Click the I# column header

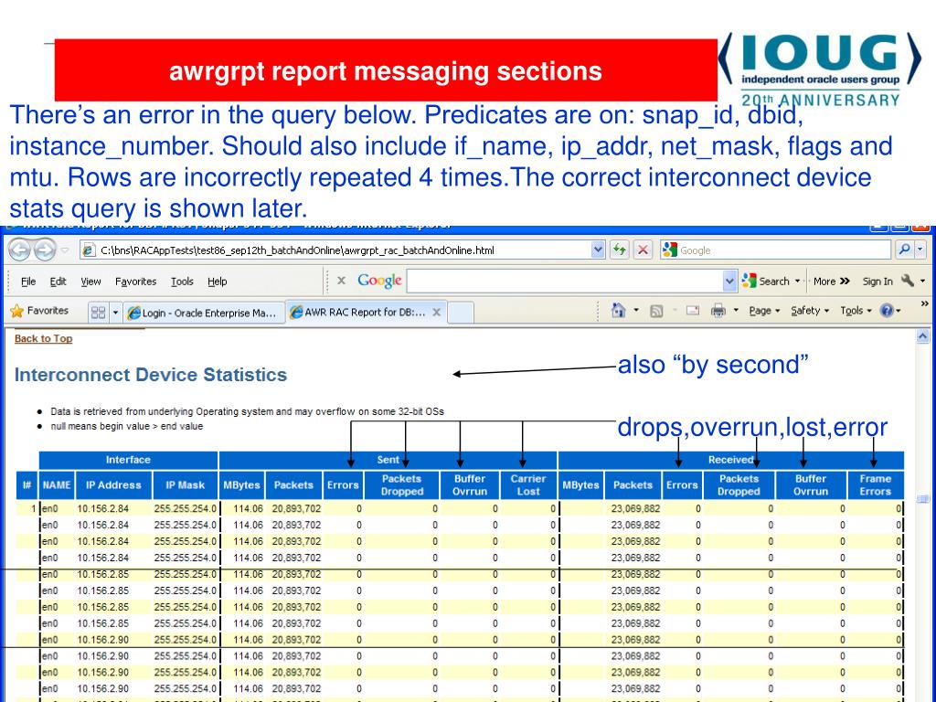pos(27,484)
